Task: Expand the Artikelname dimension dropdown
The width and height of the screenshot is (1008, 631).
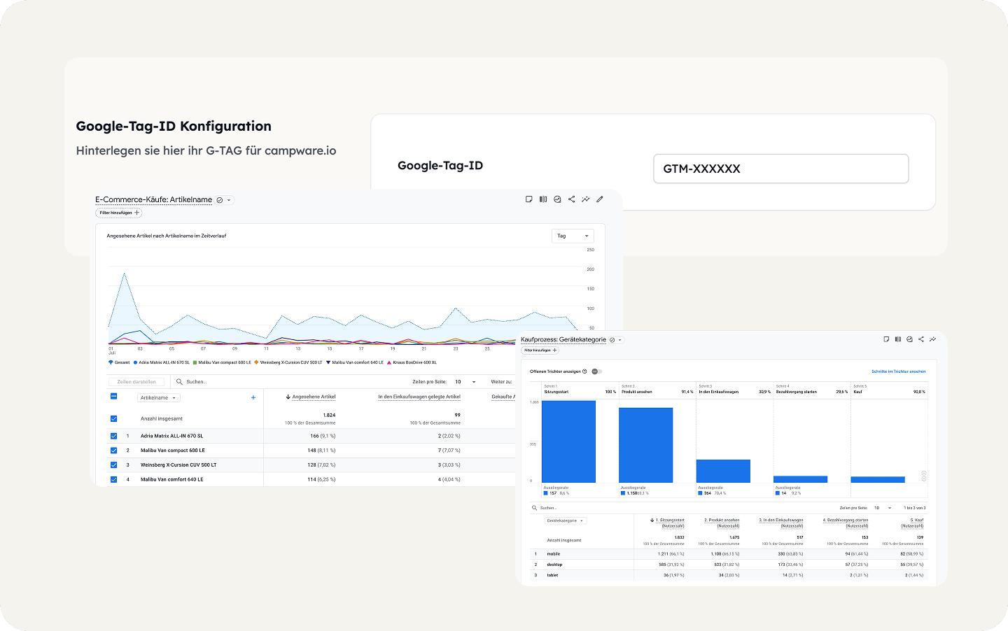Action: (x=159, y=397)
